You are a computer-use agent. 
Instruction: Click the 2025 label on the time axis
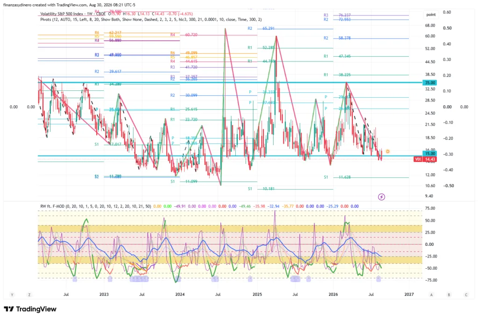(257, 294)
